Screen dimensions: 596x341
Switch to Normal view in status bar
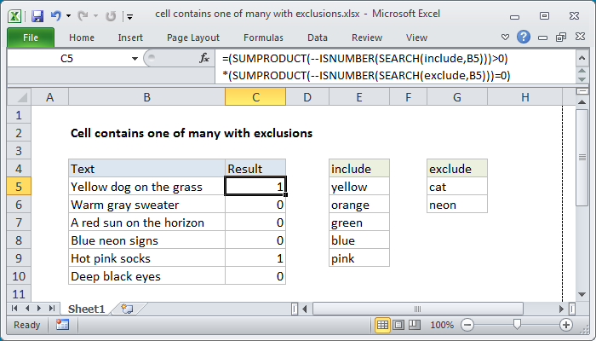pyautogui.click(x=383, y=325)
